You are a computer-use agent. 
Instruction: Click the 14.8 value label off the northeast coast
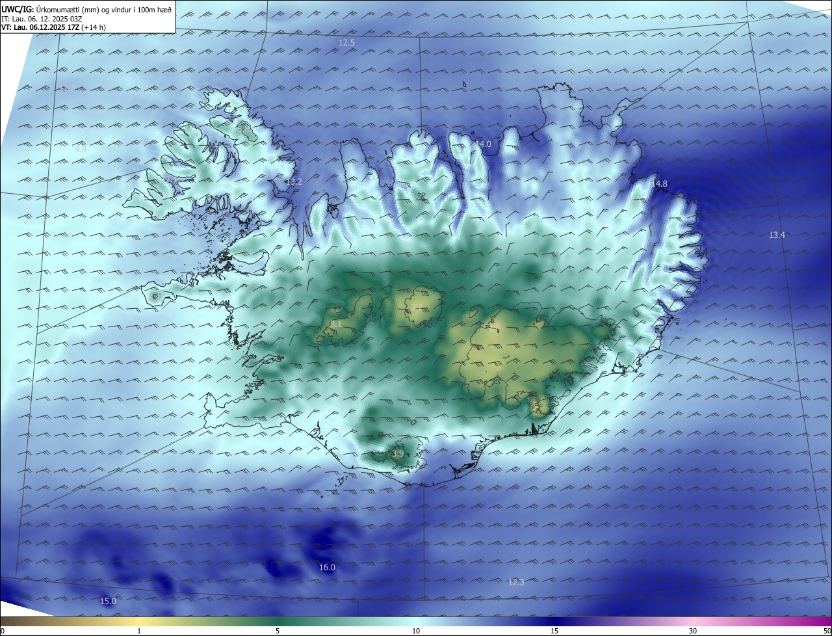(x=659, y=184)
